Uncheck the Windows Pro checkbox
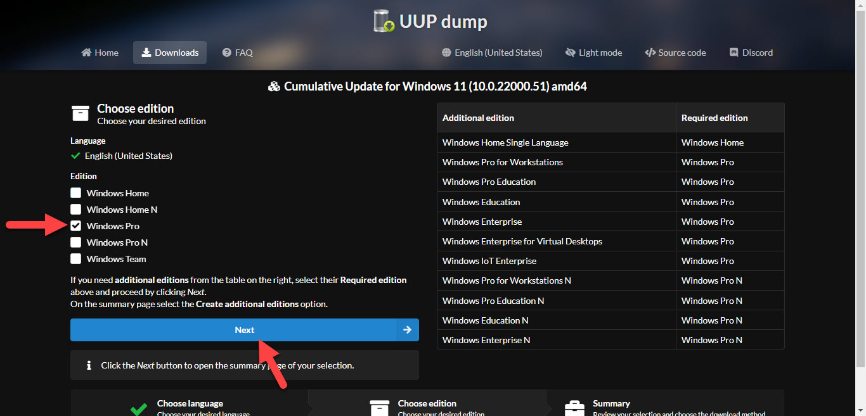This screenshot has height=416, width=866. point(76,226)
